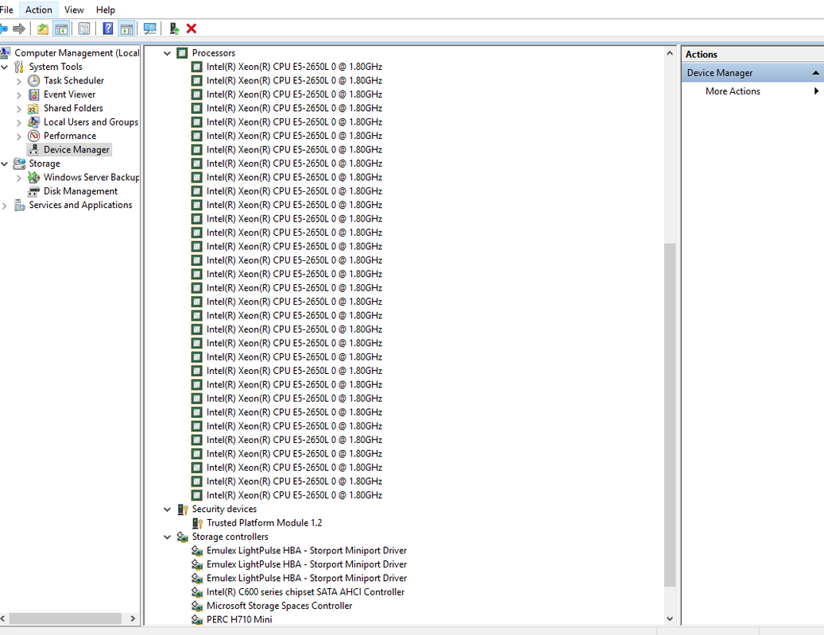Click the console tree scrollbar left arrow
Image resolution: width=824 pixels, height=635 pixels.
click(x=2, y=619)
